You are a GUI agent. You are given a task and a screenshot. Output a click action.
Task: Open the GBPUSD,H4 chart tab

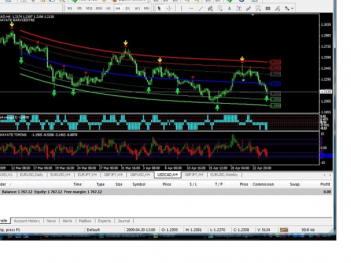(x=140, y=175)
